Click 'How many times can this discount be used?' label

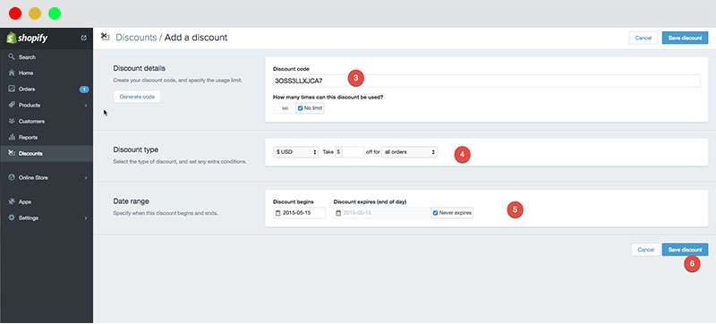[328, 98]
